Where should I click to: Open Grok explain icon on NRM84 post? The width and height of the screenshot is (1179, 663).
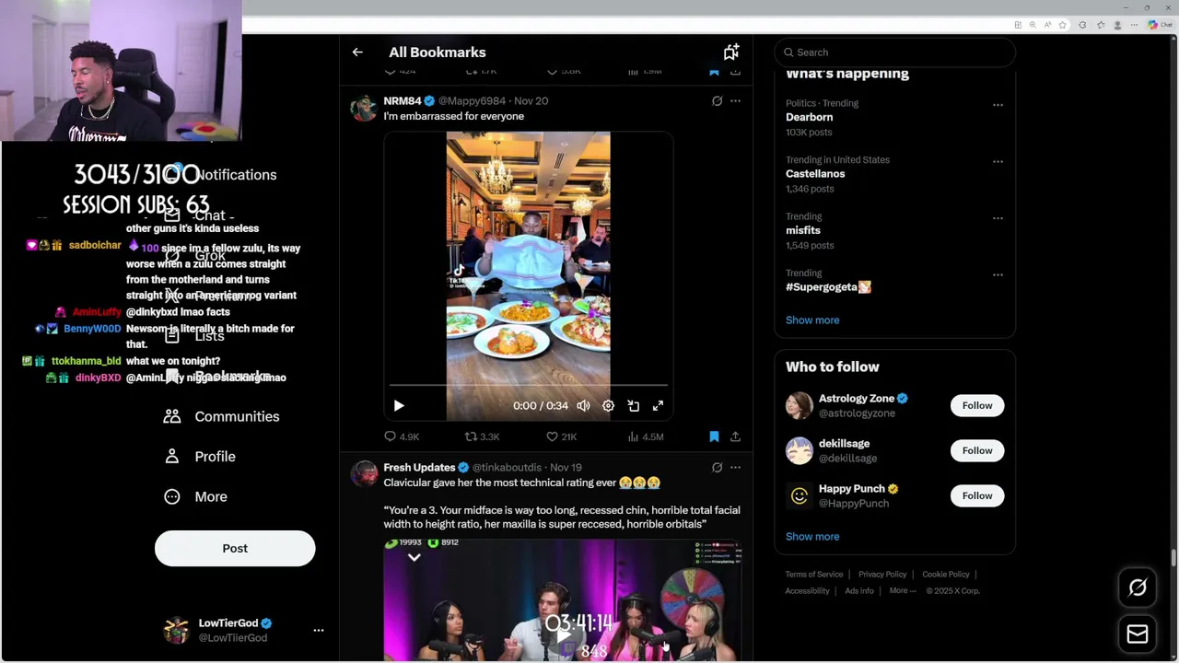717,101
